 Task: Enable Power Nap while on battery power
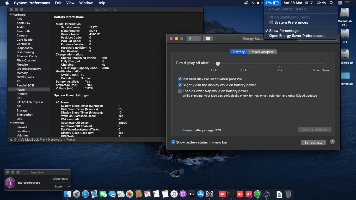point(180,91)
